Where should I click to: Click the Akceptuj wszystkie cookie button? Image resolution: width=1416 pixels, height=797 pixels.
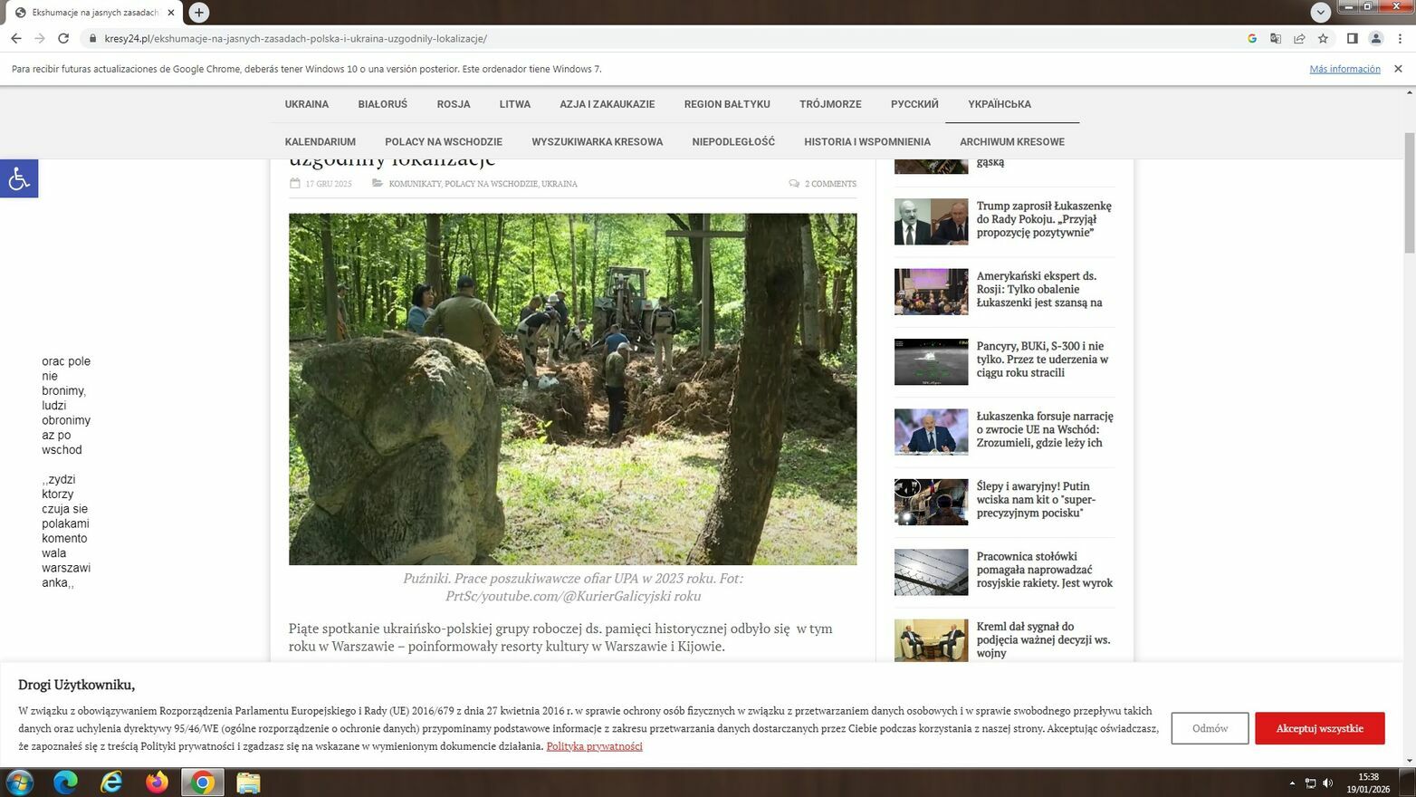point(1319,728)
